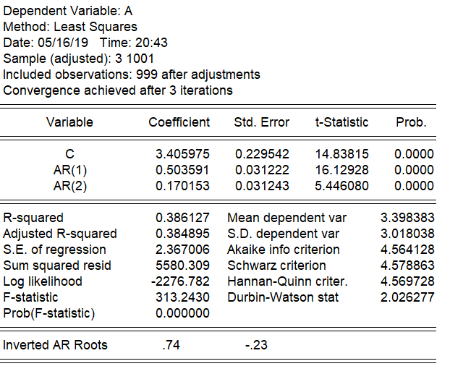Click the Inverted AR Roots label
The image size is (450, 374).
pyautogui.click(x=55, y=345)
